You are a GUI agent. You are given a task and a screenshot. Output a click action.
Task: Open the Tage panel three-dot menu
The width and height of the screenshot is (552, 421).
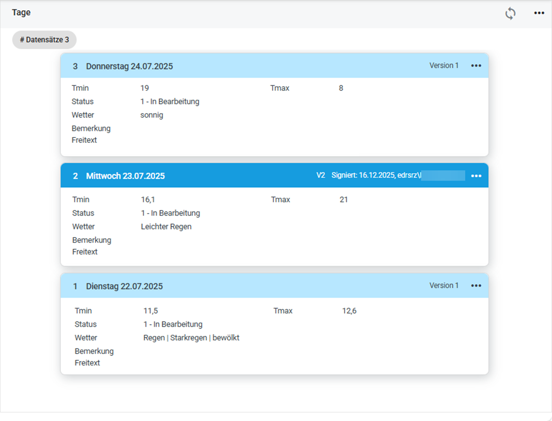(539, 13)
